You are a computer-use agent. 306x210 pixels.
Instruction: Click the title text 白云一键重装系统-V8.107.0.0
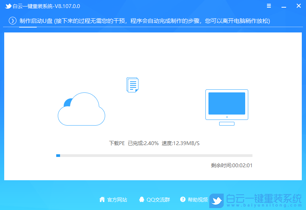(46, 6)
